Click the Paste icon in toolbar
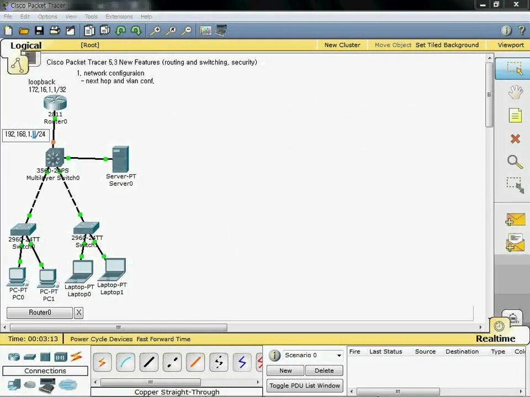 (x=105, y=30)
